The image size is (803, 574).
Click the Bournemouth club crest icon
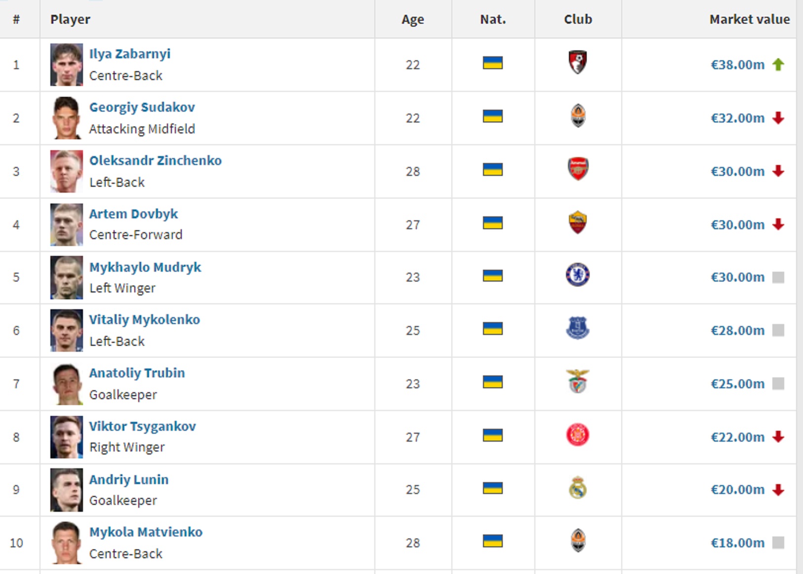pos(577,63)
